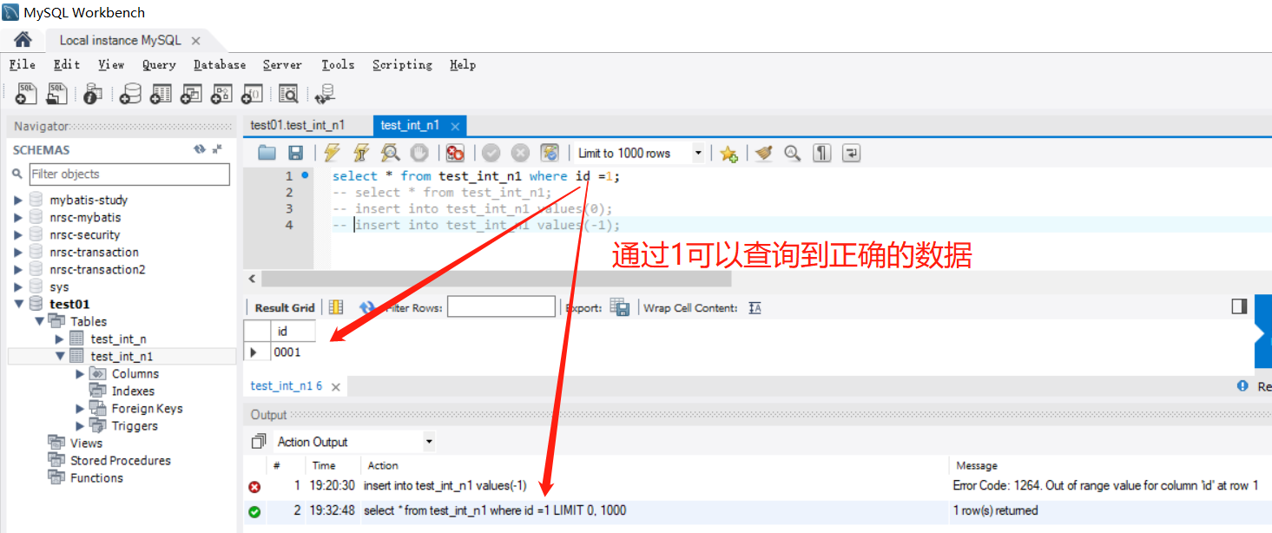This screenshot has height=533, width=1272.
Task: Open the Edit menu
Action: (x=67, y=65)
